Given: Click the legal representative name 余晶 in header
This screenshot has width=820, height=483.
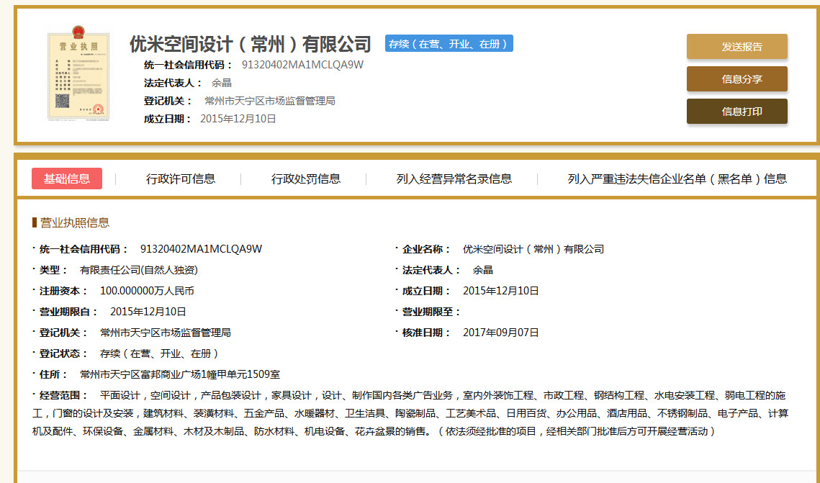Looking at the screenshot, I should 221,83.
